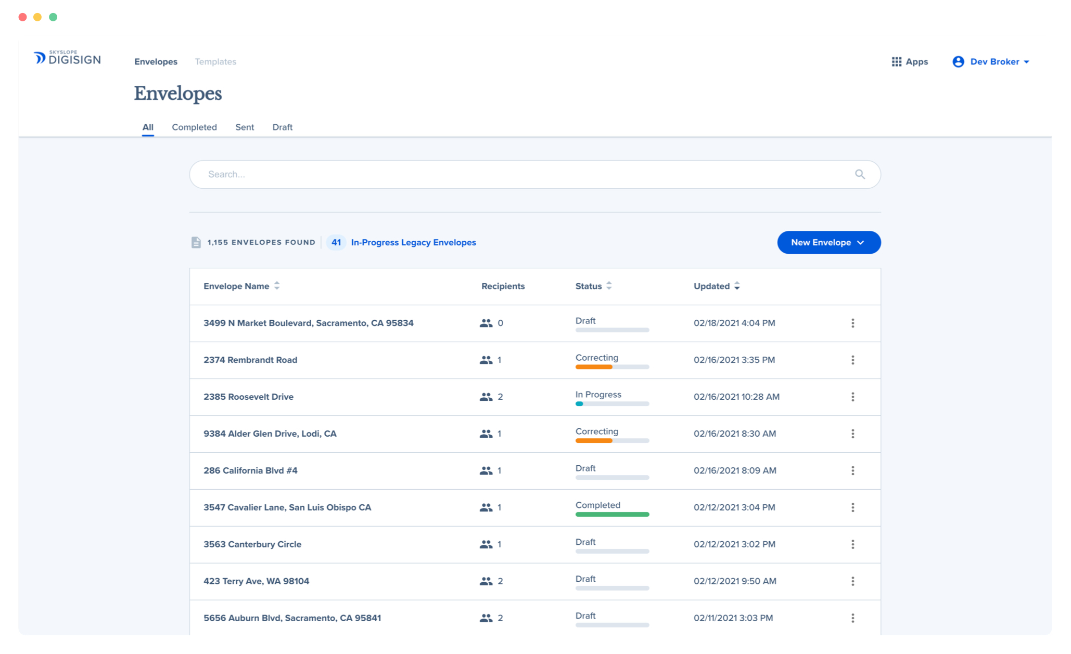Click Dev Broker user avatar icon
This screenshot has width=1071, height=654.
pos(958,62)
